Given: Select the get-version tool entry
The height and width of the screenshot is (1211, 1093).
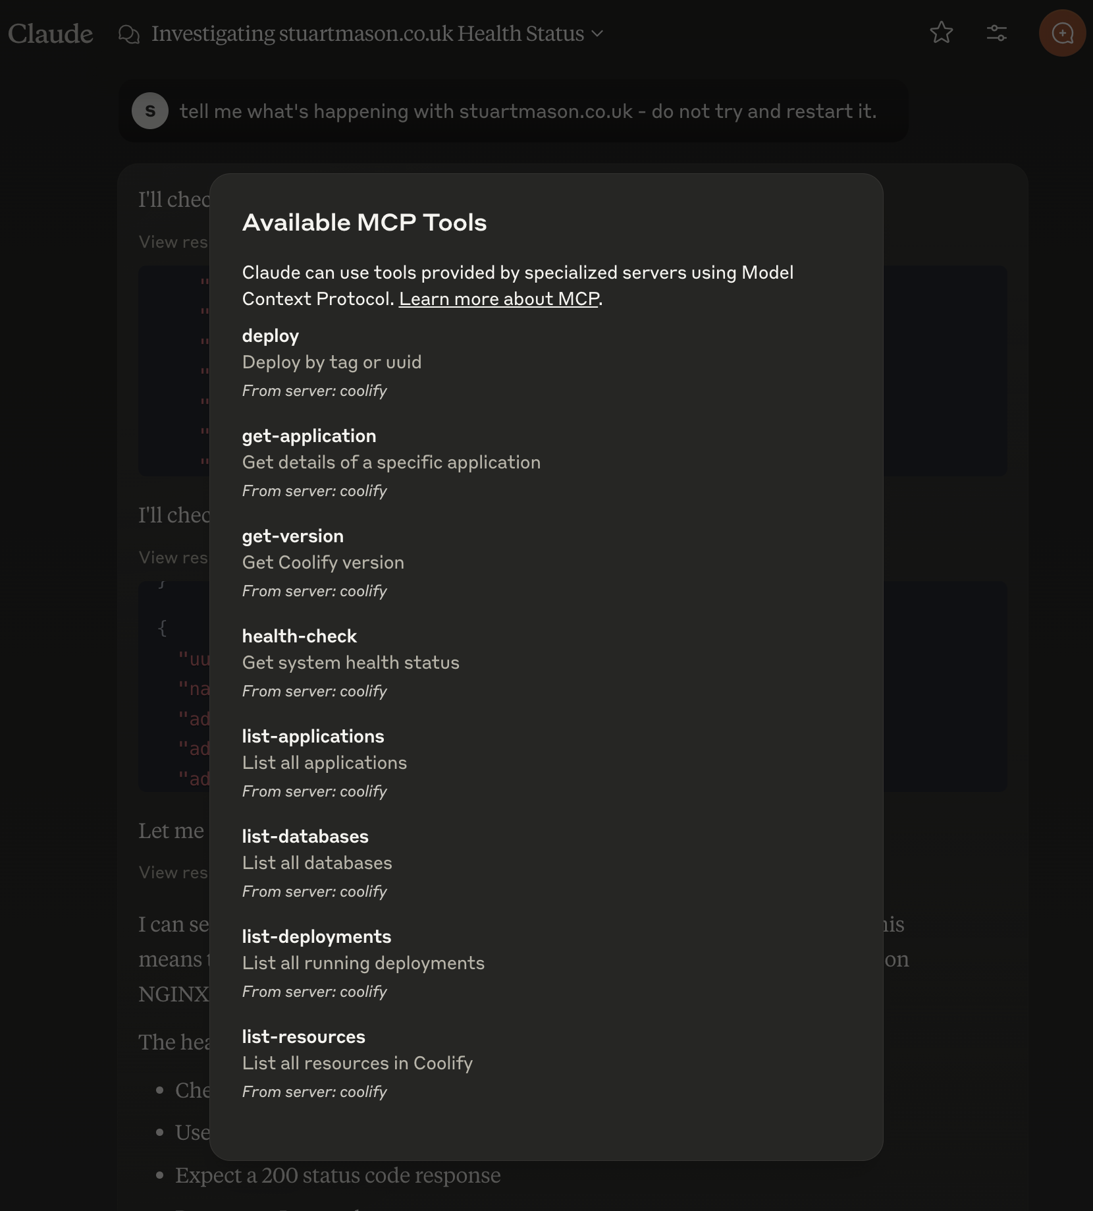Looking at the screenshot, I should click(292, 536).
